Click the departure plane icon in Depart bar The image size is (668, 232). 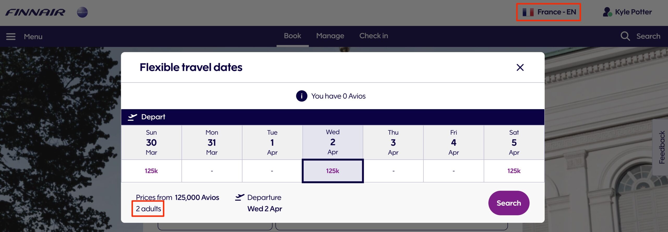point(133,117)
